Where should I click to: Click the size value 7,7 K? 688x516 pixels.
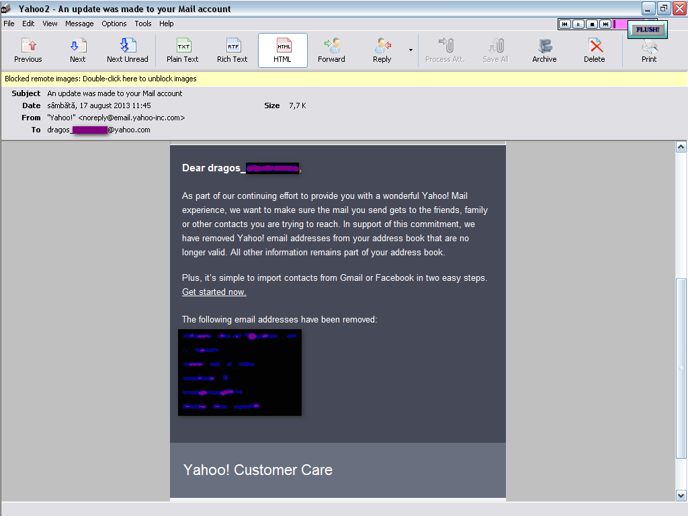click(x=298, y=105)
